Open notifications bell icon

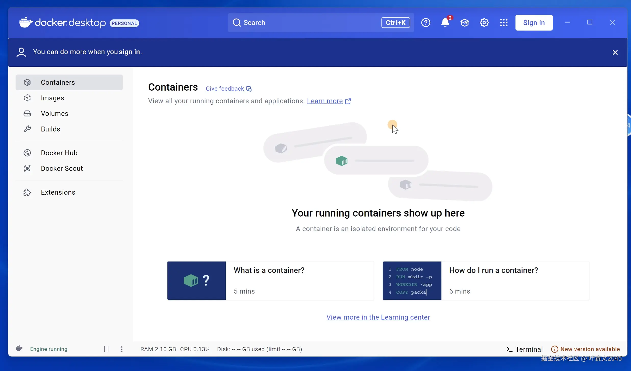(x=445, y=23)
